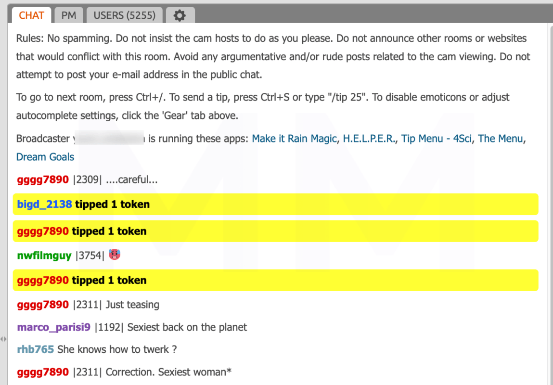Click username bigd_2138 in tip notice
Screen dimensions: 553x385
pyautogui.click(x=44, y=204)
